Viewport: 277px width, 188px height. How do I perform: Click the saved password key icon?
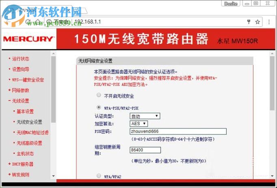[249, 22]
